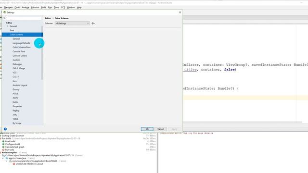Click the folder icon of app/src/main/java
The width and height of the screenshot is (308, 173).
click(x=7, y=158)
